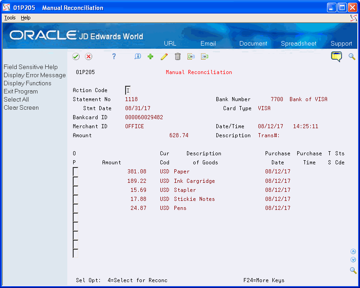Open the Email tab
360x288 pixels.
click(x=208, y=43)
